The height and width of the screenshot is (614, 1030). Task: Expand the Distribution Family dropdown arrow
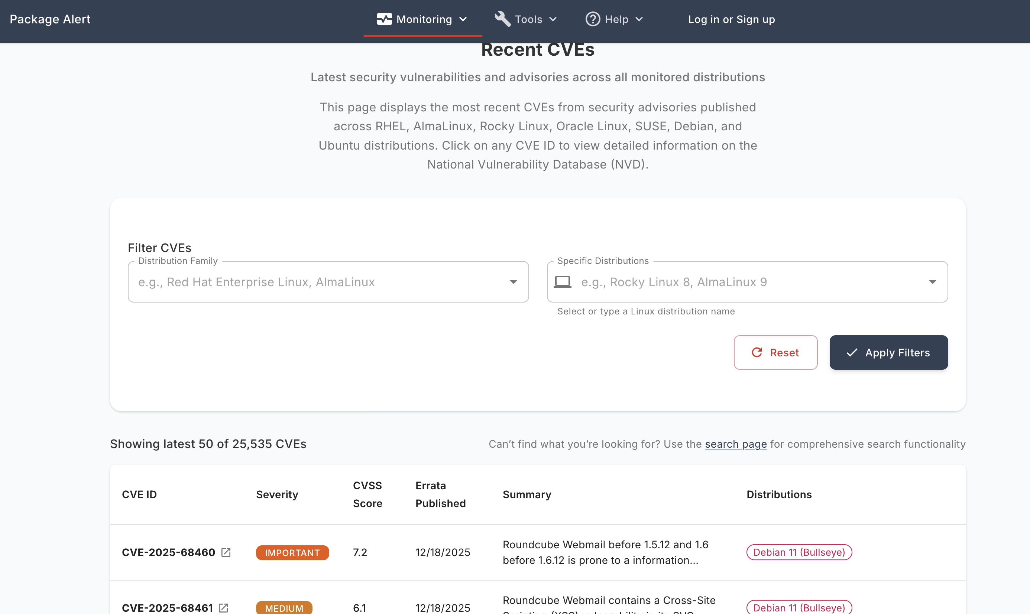click(513, 282)
